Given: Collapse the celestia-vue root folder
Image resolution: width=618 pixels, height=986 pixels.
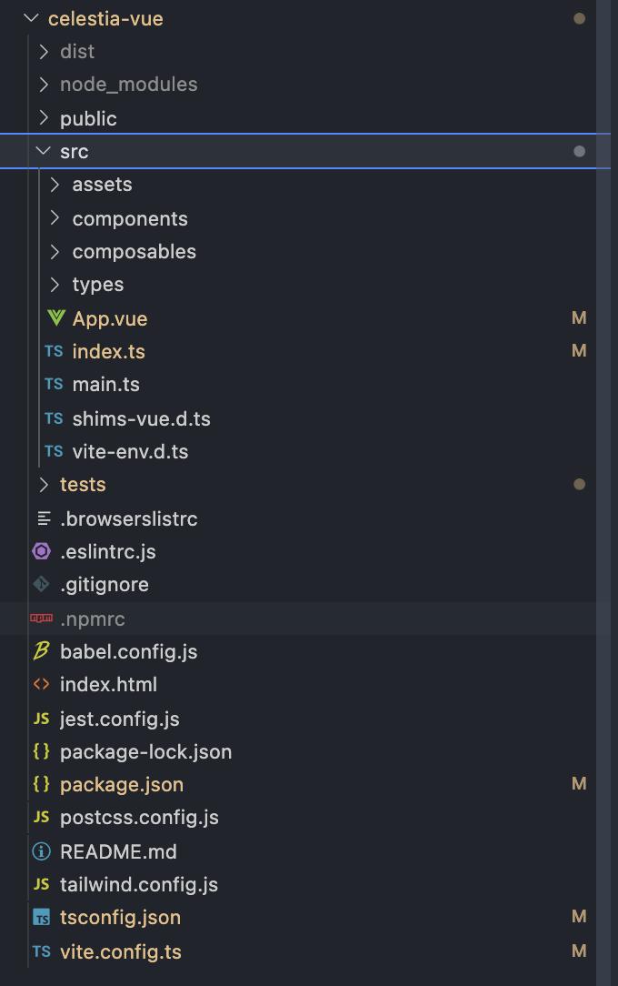Looking at the screenshot, I should (x=31, y=18).
